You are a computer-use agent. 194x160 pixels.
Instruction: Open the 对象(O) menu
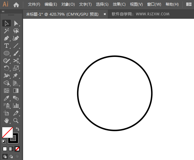(x=68, y=4)
